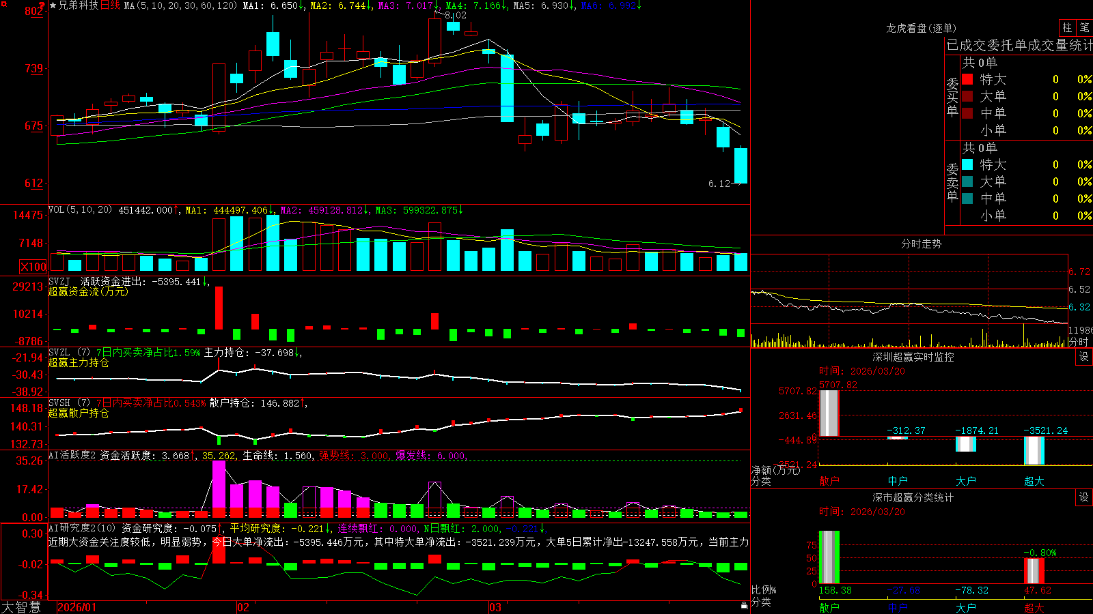Open VOL(5,10,20) indicator parameters
The height and width of the screenshot is (614, 1093).
pyautogui.click(x=80, y=210)
